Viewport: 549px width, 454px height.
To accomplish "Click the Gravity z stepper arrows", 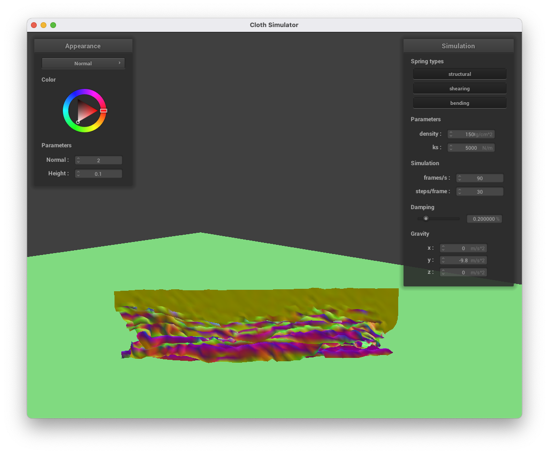I will coord(443,272).
